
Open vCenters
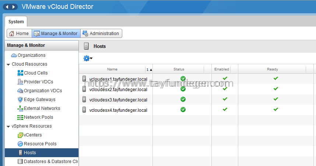pyautogui.click(x=33, y=135)
